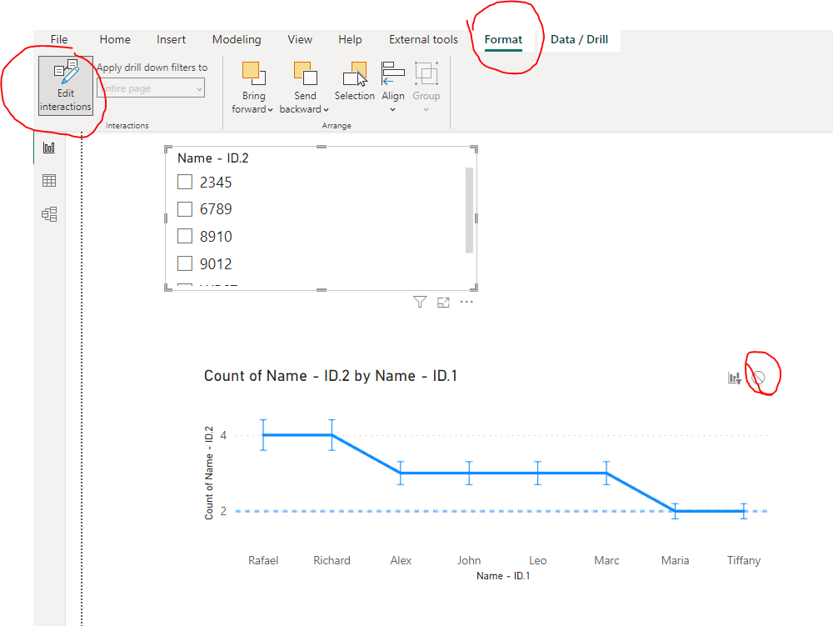Check the 9012 checkbox
The height and width of the screenshot is (626, 833).
click(185, 263)
